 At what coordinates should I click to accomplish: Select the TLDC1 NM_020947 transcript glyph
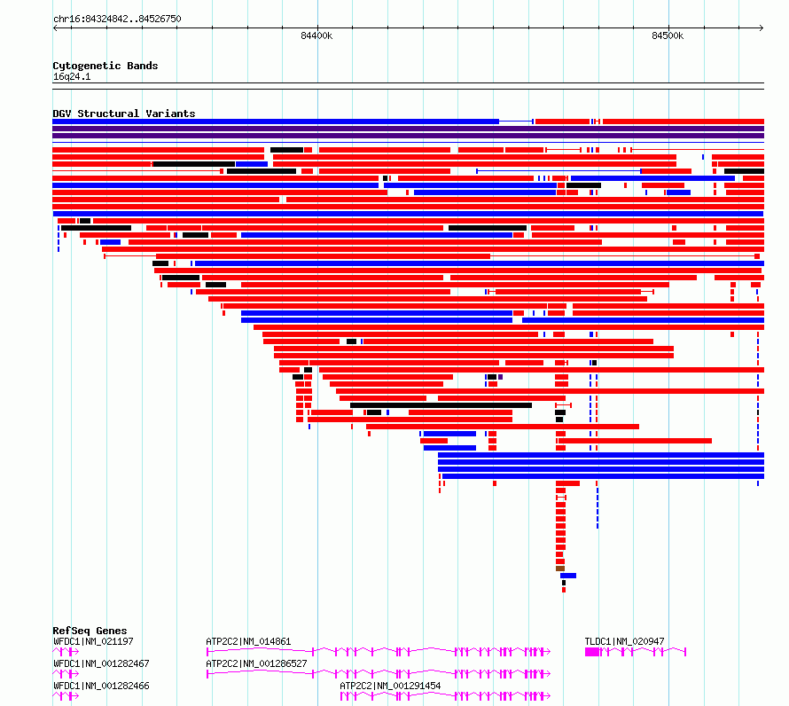pos(636,652)
